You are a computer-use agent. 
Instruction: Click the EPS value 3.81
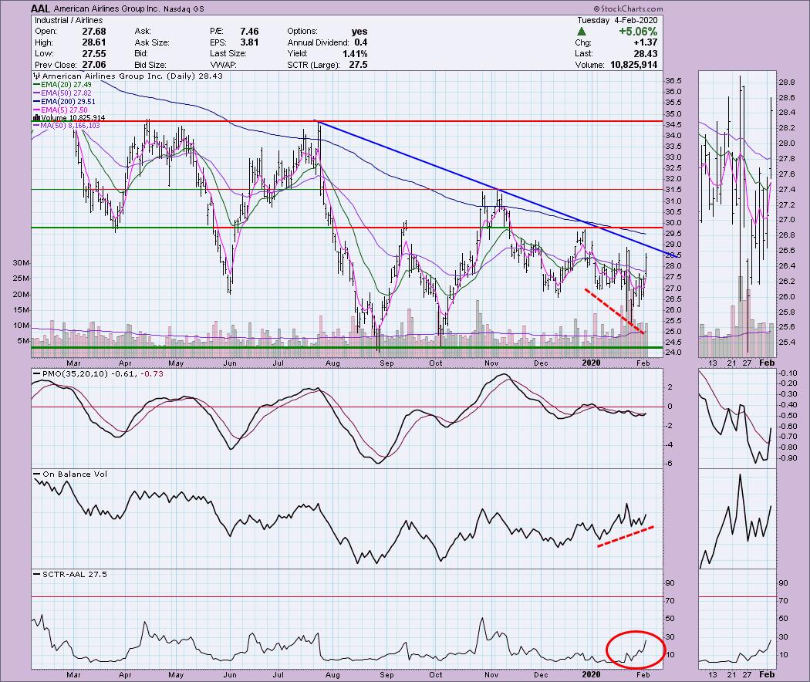(x=249, y=42)
